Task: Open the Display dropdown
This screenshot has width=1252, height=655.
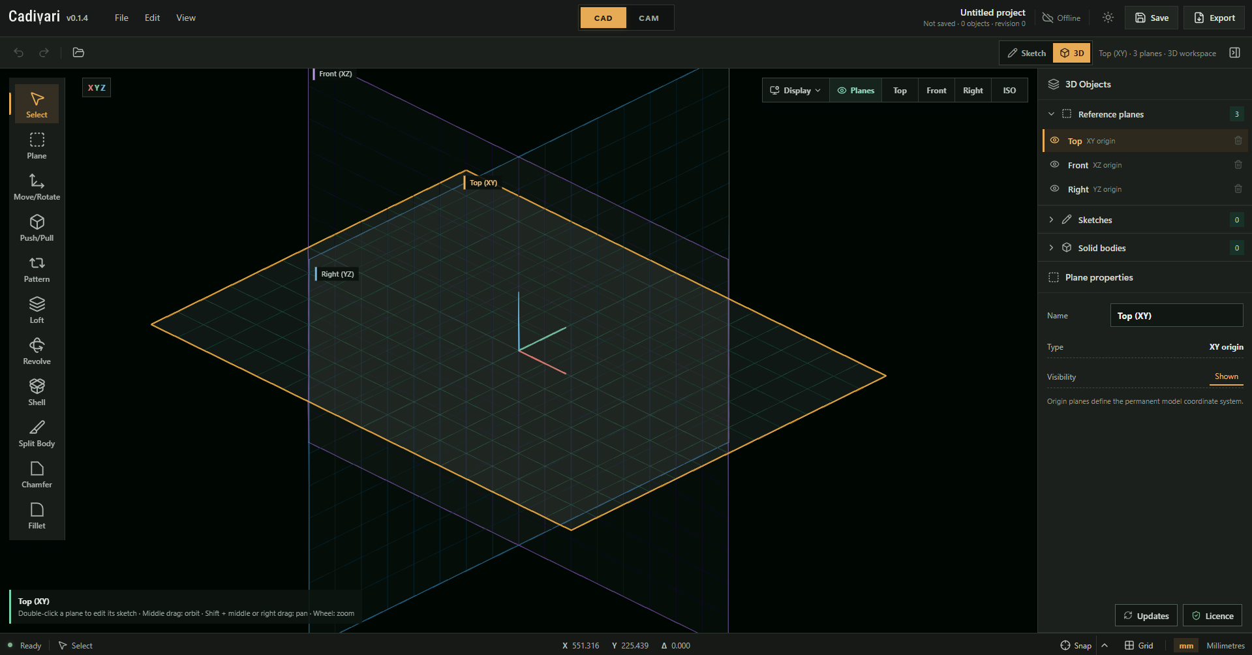Action: (x=796, y=91)
